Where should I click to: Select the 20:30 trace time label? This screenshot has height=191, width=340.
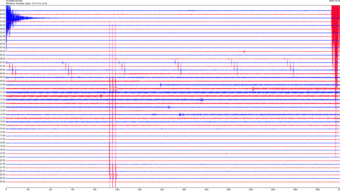click(3, 161)
